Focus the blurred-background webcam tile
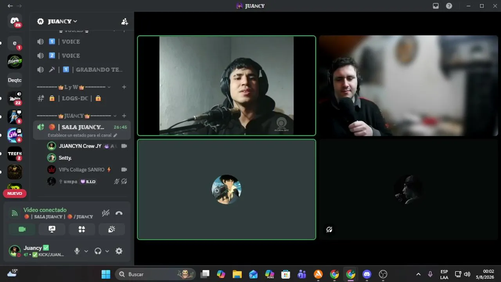The height and width of the screenshot is (282, 501). [409, 86]
